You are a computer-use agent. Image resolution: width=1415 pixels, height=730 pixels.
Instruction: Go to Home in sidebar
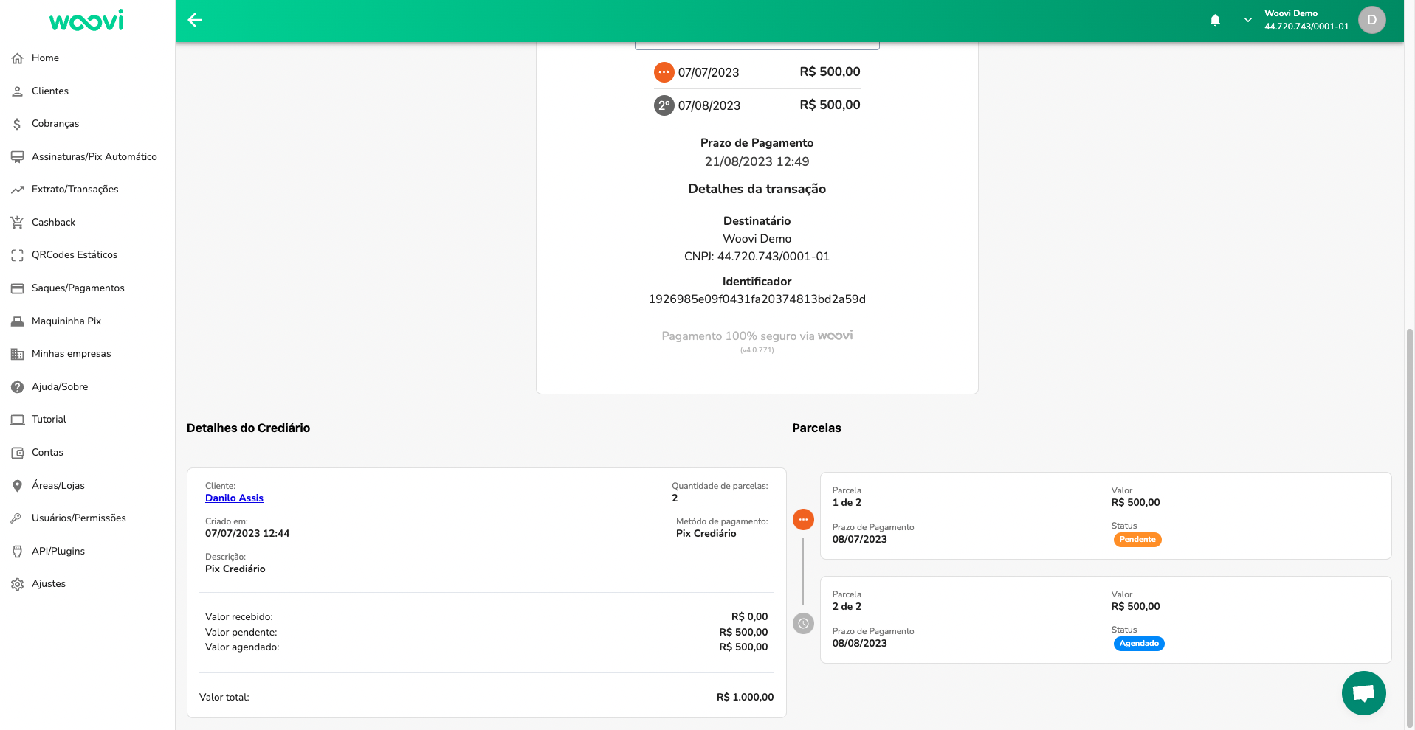[x=45, y=58]
